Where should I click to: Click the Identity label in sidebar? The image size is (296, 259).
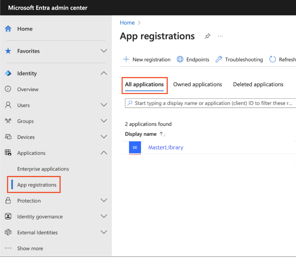27,73
